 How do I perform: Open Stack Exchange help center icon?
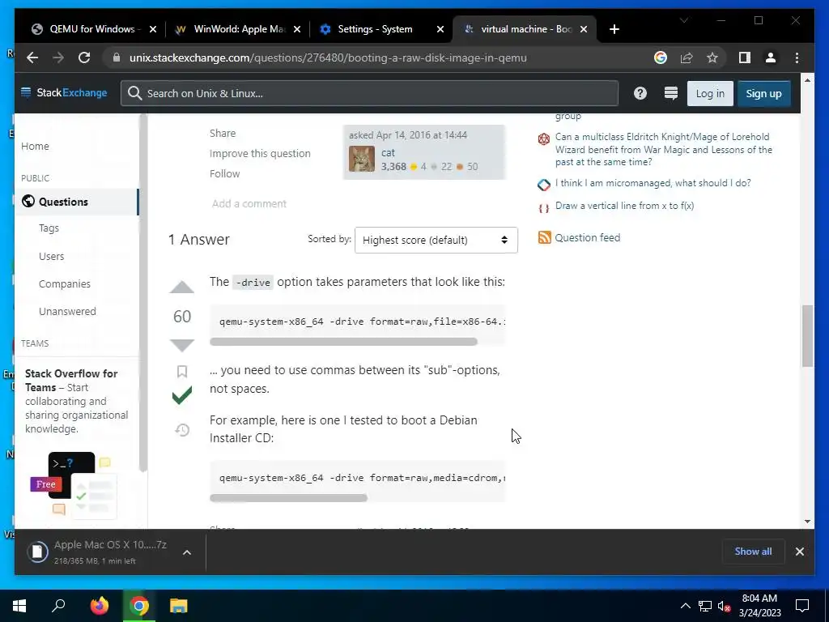click(x=640, y=93)
